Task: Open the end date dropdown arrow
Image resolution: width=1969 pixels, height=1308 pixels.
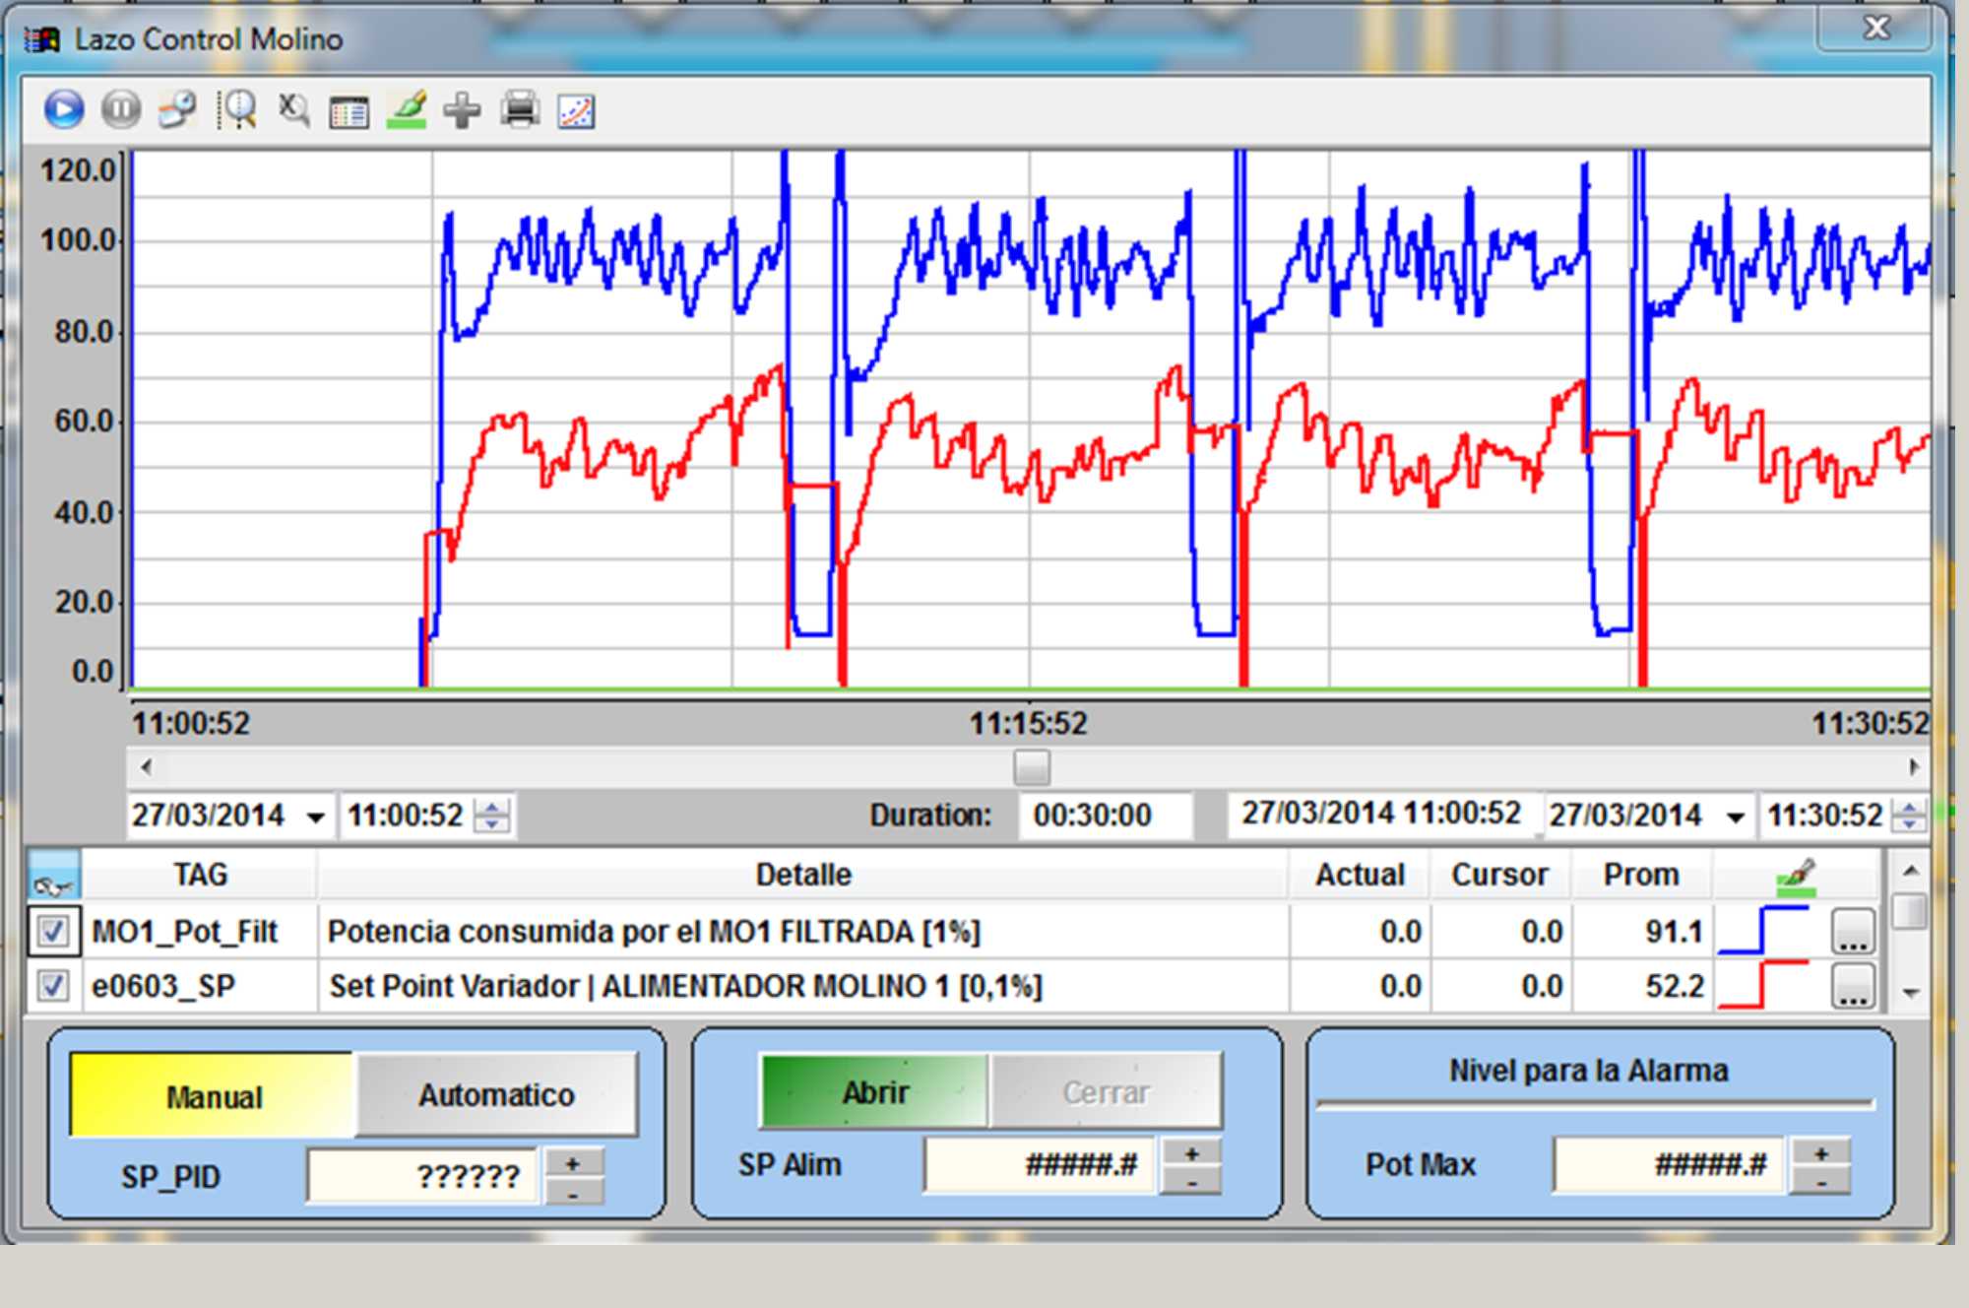Action: 1736,817
